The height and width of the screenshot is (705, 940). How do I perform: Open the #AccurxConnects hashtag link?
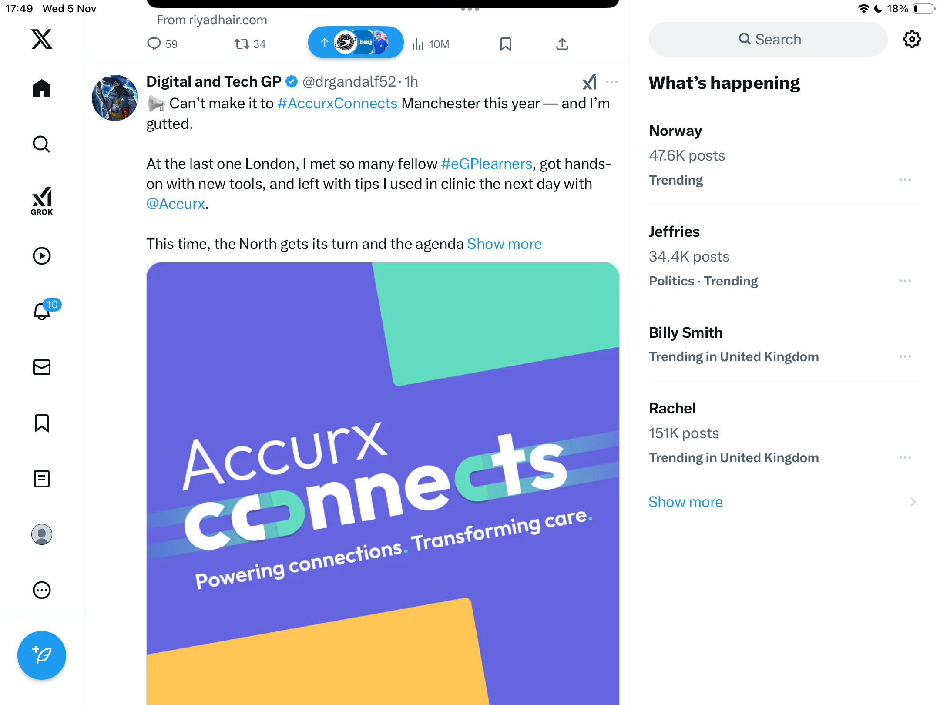pos(337,104)
